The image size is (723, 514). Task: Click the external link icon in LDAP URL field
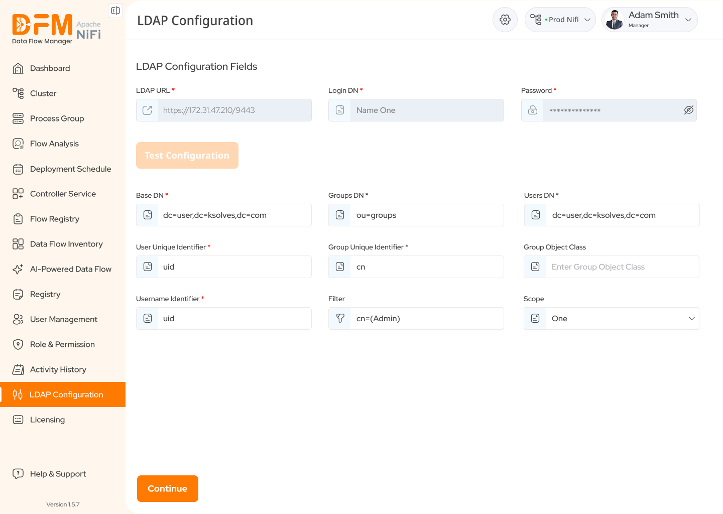pyautogui.click(x=147, y=110)
